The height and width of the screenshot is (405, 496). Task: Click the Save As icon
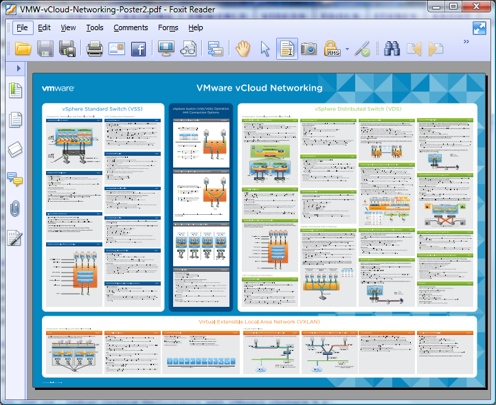coord(67,49)
